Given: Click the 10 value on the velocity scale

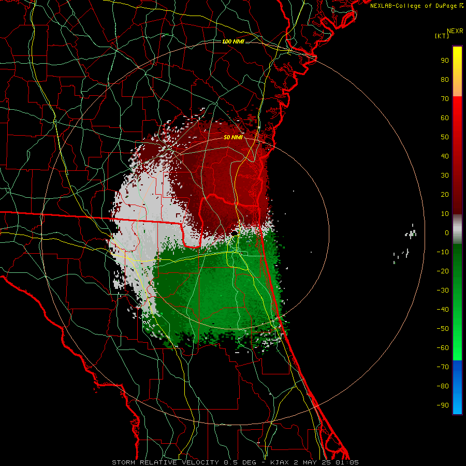Looking at the screenshot, I should 445,214.
